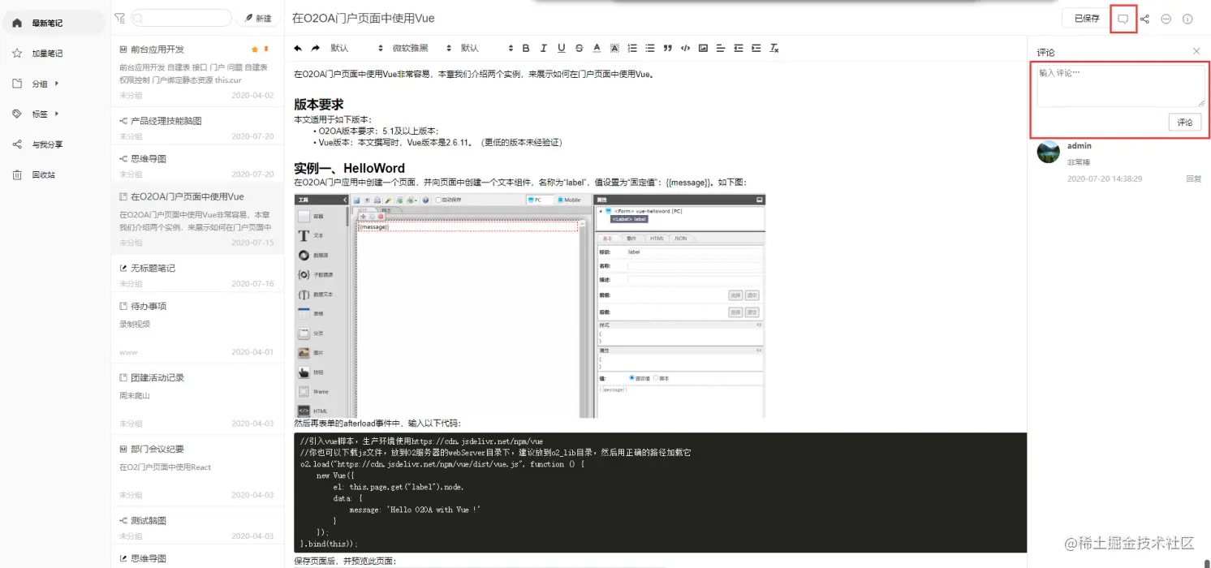Open the comment panel icon
This screenshot has width=1211, height=568.
pos(1123,19)
